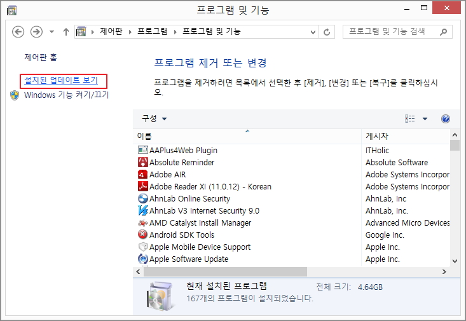The image size is (466, 321).
Task: Click the Forward navigation arrow
Action: [36, 32]
